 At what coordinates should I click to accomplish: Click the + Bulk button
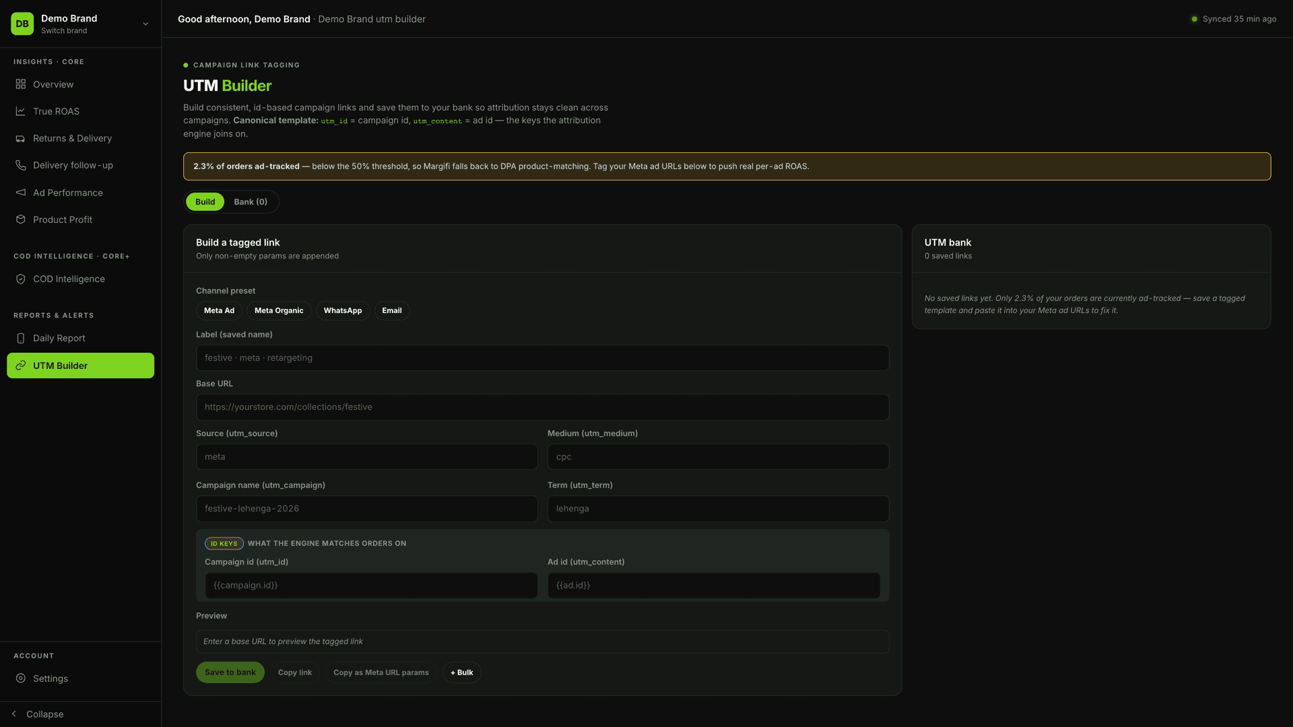point(462,672)
